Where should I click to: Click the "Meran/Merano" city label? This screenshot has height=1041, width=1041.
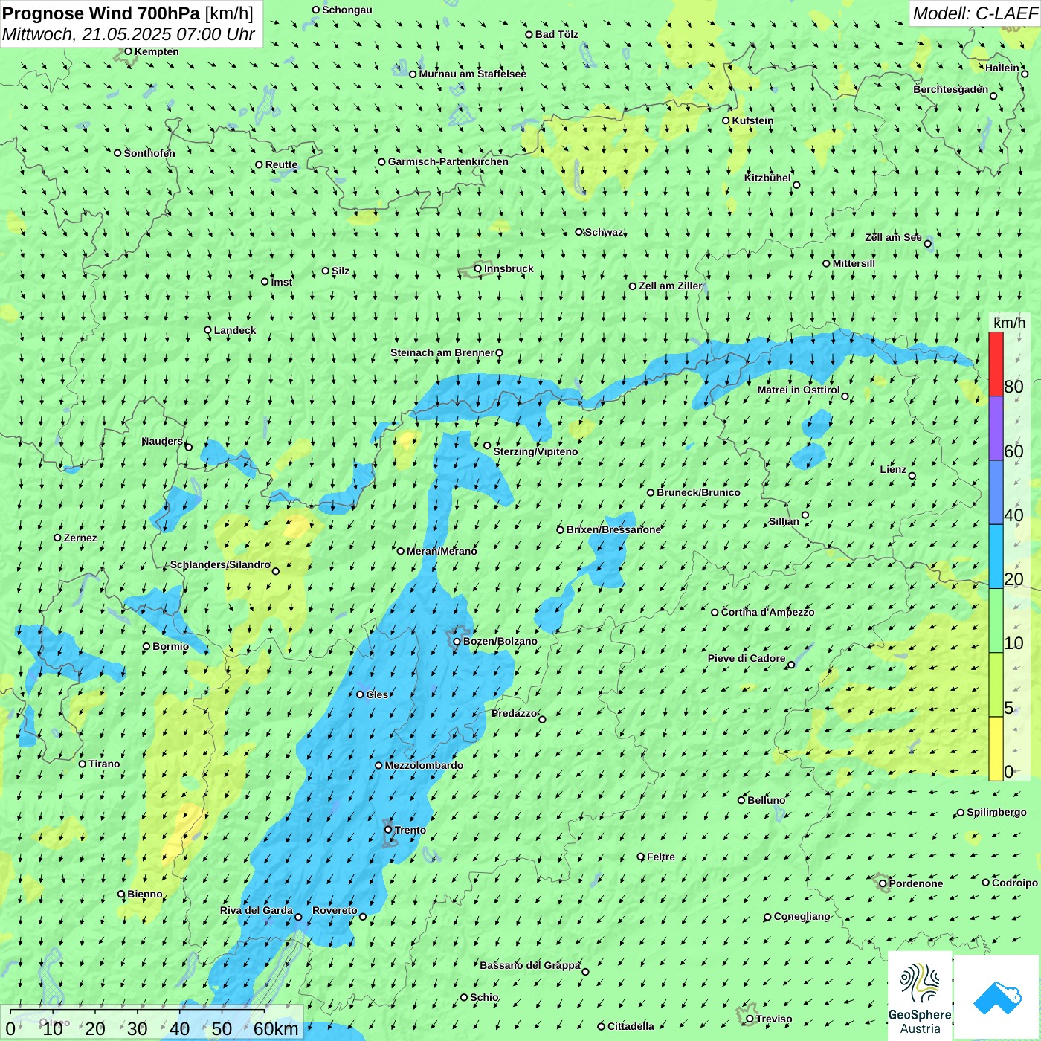click(442, 551)
